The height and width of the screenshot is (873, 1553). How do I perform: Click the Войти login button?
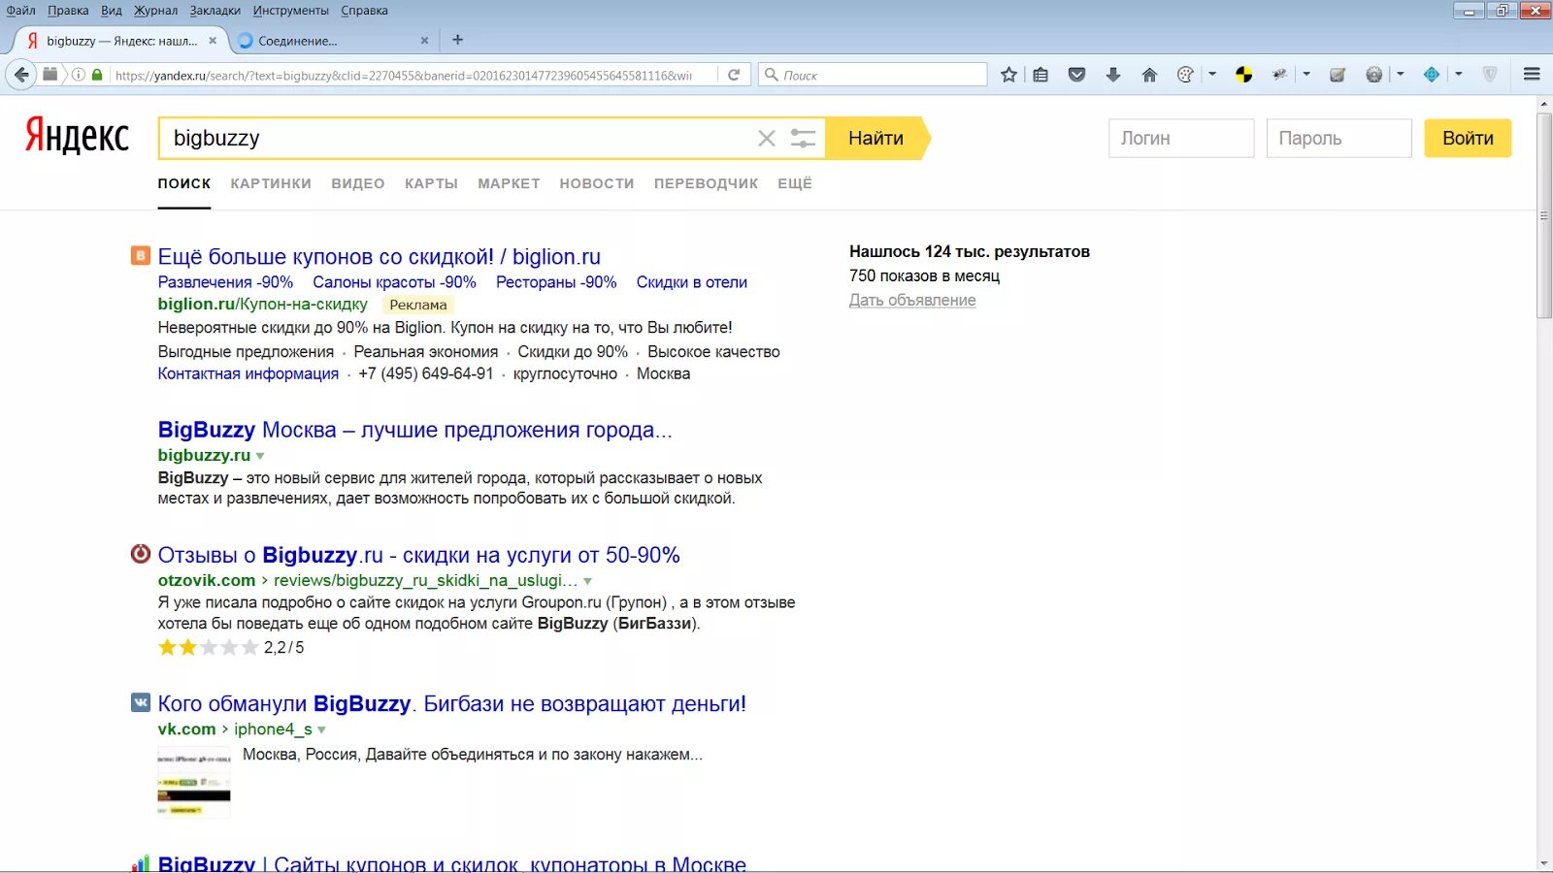point(1468,138)
